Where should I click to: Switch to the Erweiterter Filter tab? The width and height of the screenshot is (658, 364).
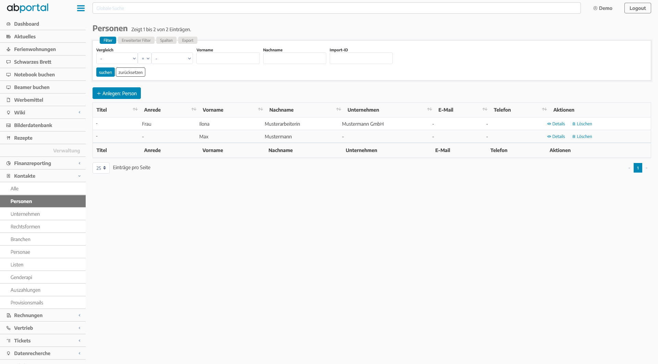pyautogui.click(x=136, y=40)
